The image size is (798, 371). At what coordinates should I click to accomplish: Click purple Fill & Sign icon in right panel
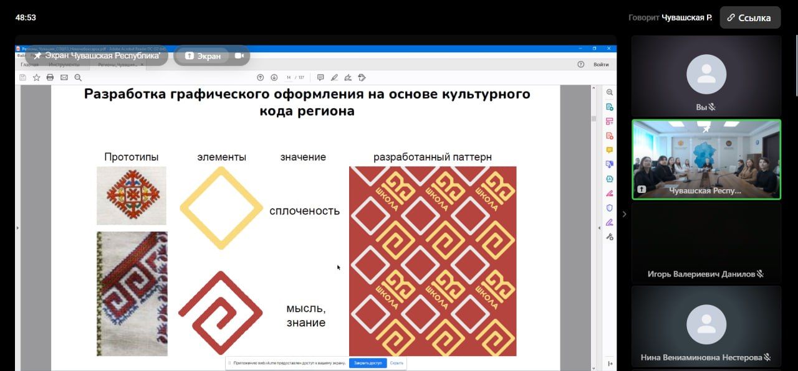(610, 222)
